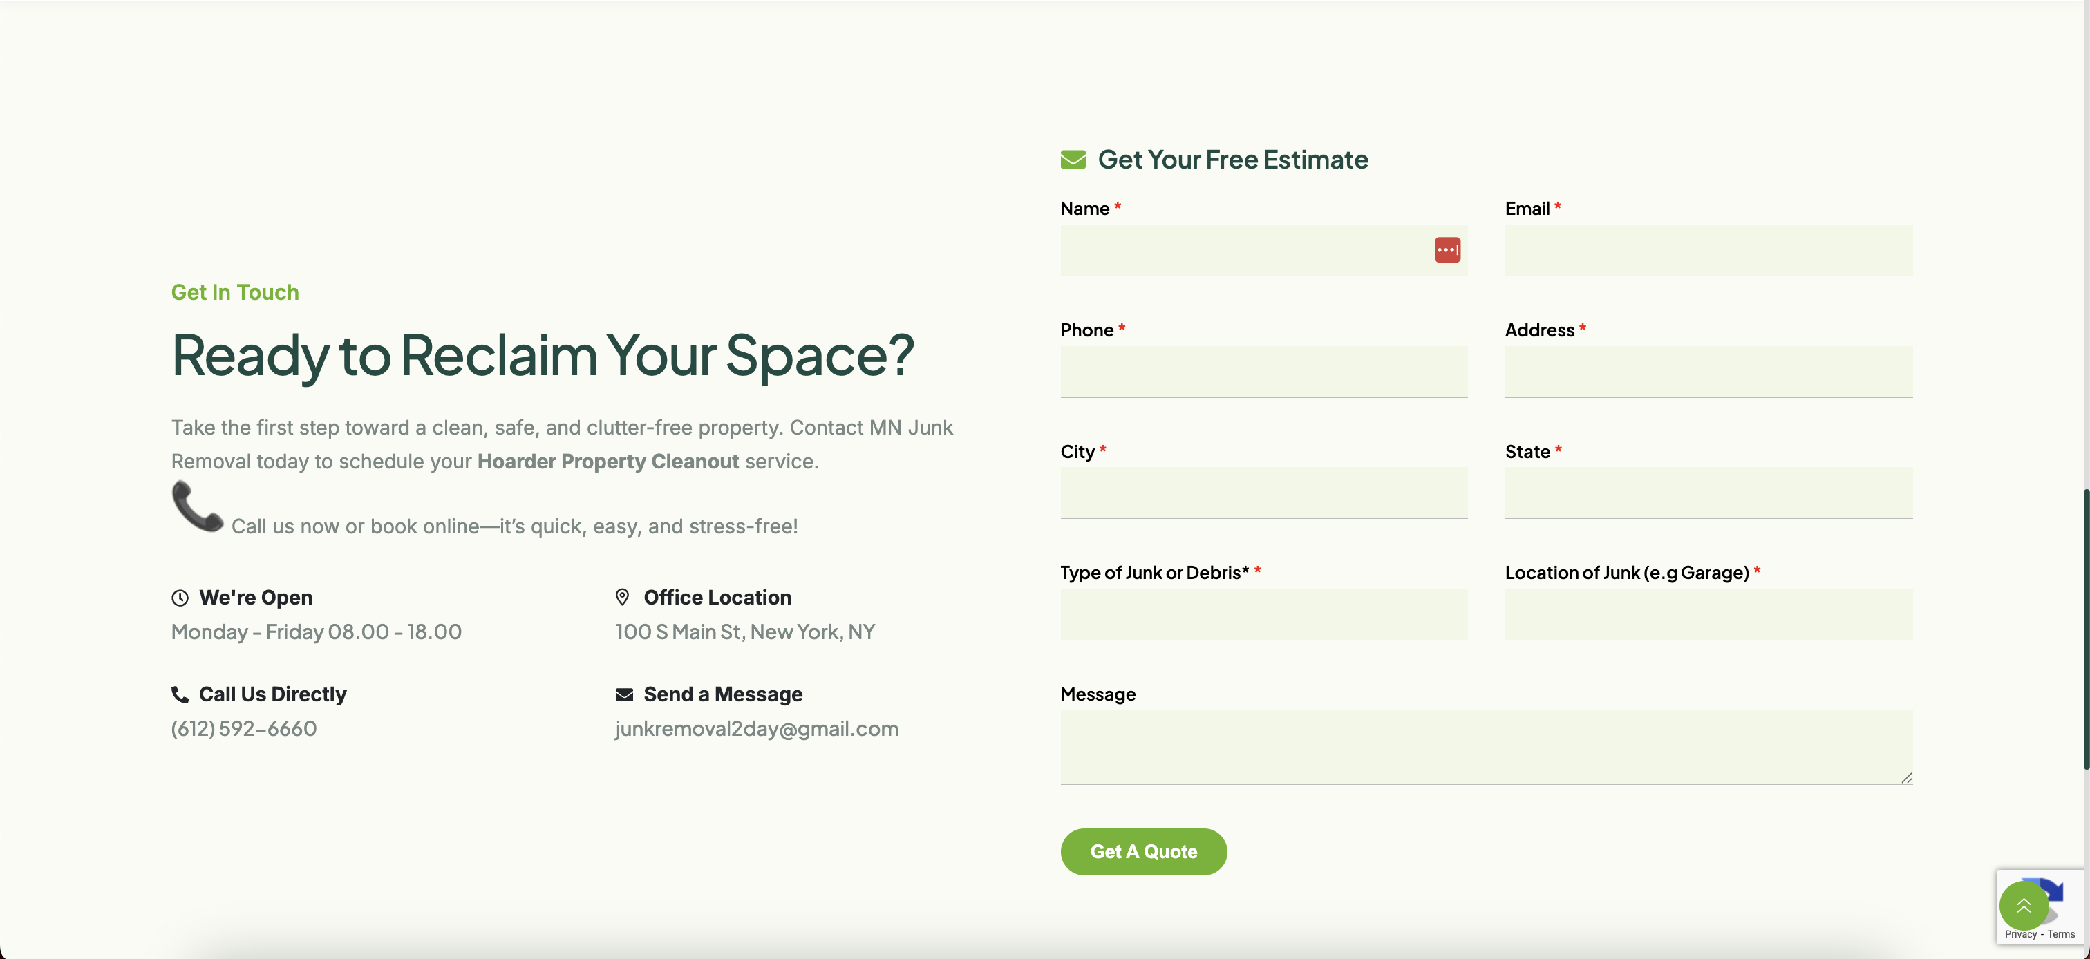Open the junkremoval2day@gmail.com email link

point(756,729)
